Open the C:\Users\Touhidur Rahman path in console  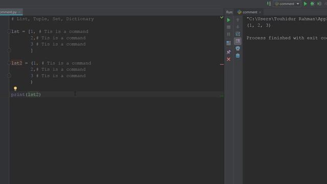[287, 19]
